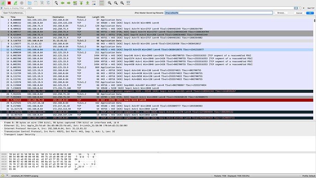
Task: Open capture options gear icon
Action: [22, 3]
